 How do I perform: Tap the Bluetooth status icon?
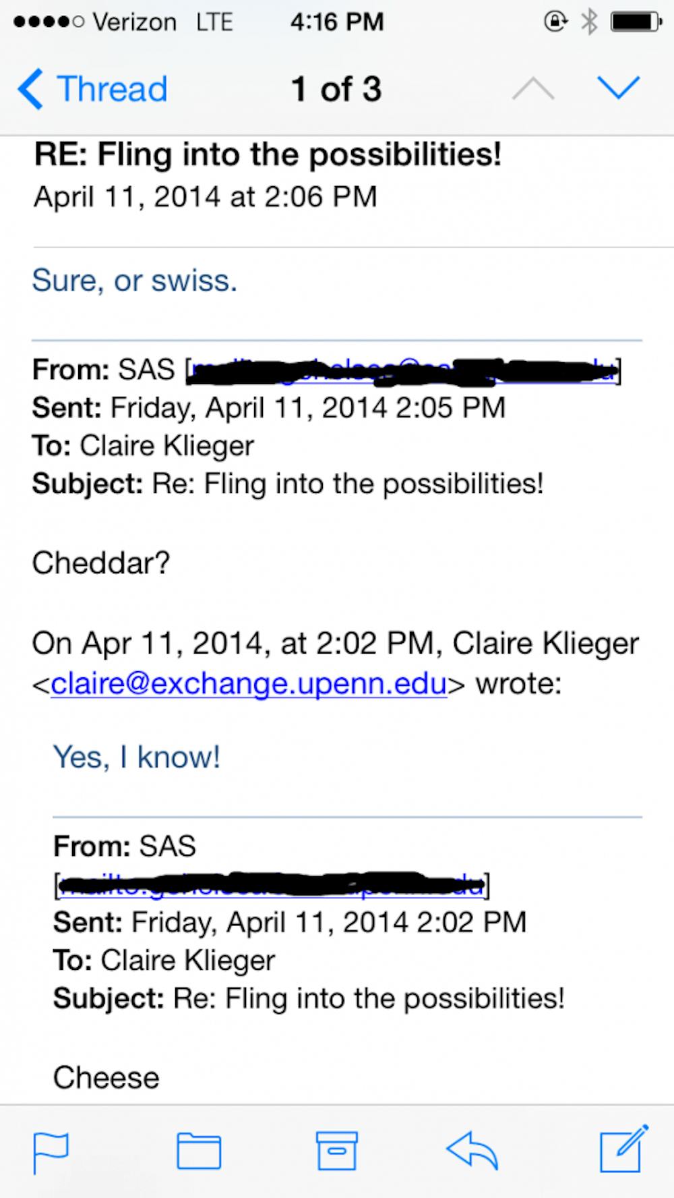click(590, 22)
